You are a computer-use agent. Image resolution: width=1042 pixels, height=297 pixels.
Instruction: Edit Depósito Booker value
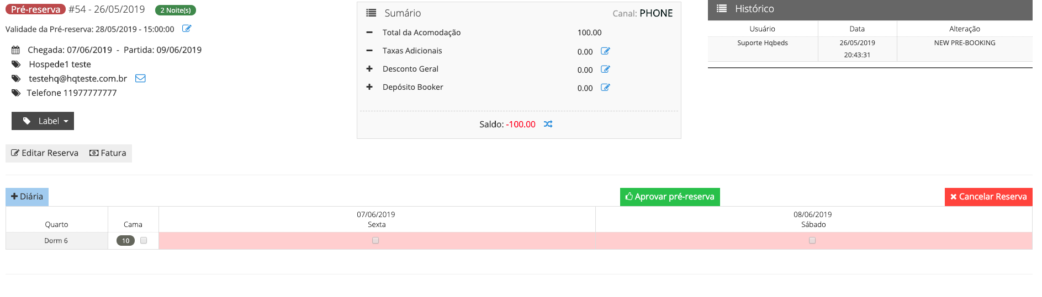(x=605, y=88)
